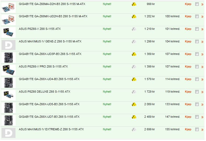Click Kjøp for GIGABYTE GA-Z68MX-UD2H-B3
The width and height of the screenshot is (206, 141).
click(188, 16)
